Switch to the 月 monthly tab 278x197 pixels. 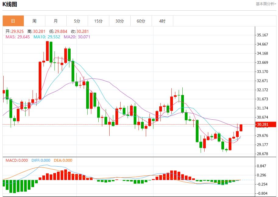tap(56, 21)
